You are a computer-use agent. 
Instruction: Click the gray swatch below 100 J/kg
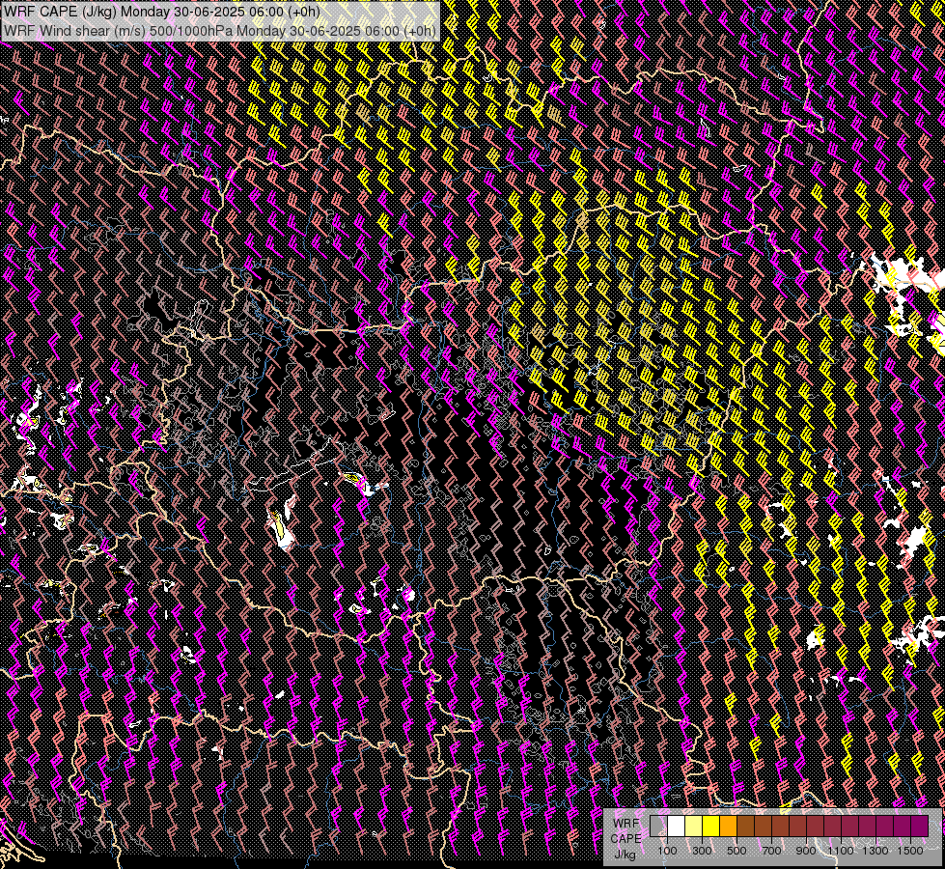pos(658,826)
